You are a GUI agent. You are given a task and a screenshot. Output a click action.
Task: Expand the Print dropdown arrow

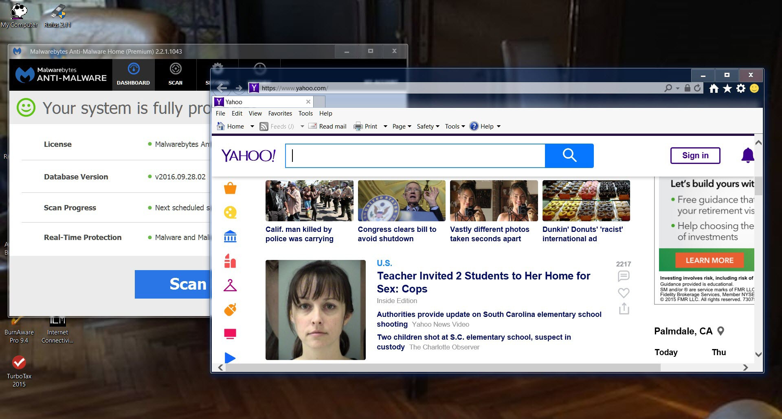(385, 127)
